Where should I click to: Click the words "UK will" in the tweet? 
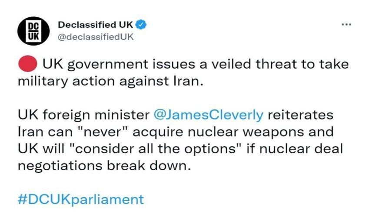[41, 149]
